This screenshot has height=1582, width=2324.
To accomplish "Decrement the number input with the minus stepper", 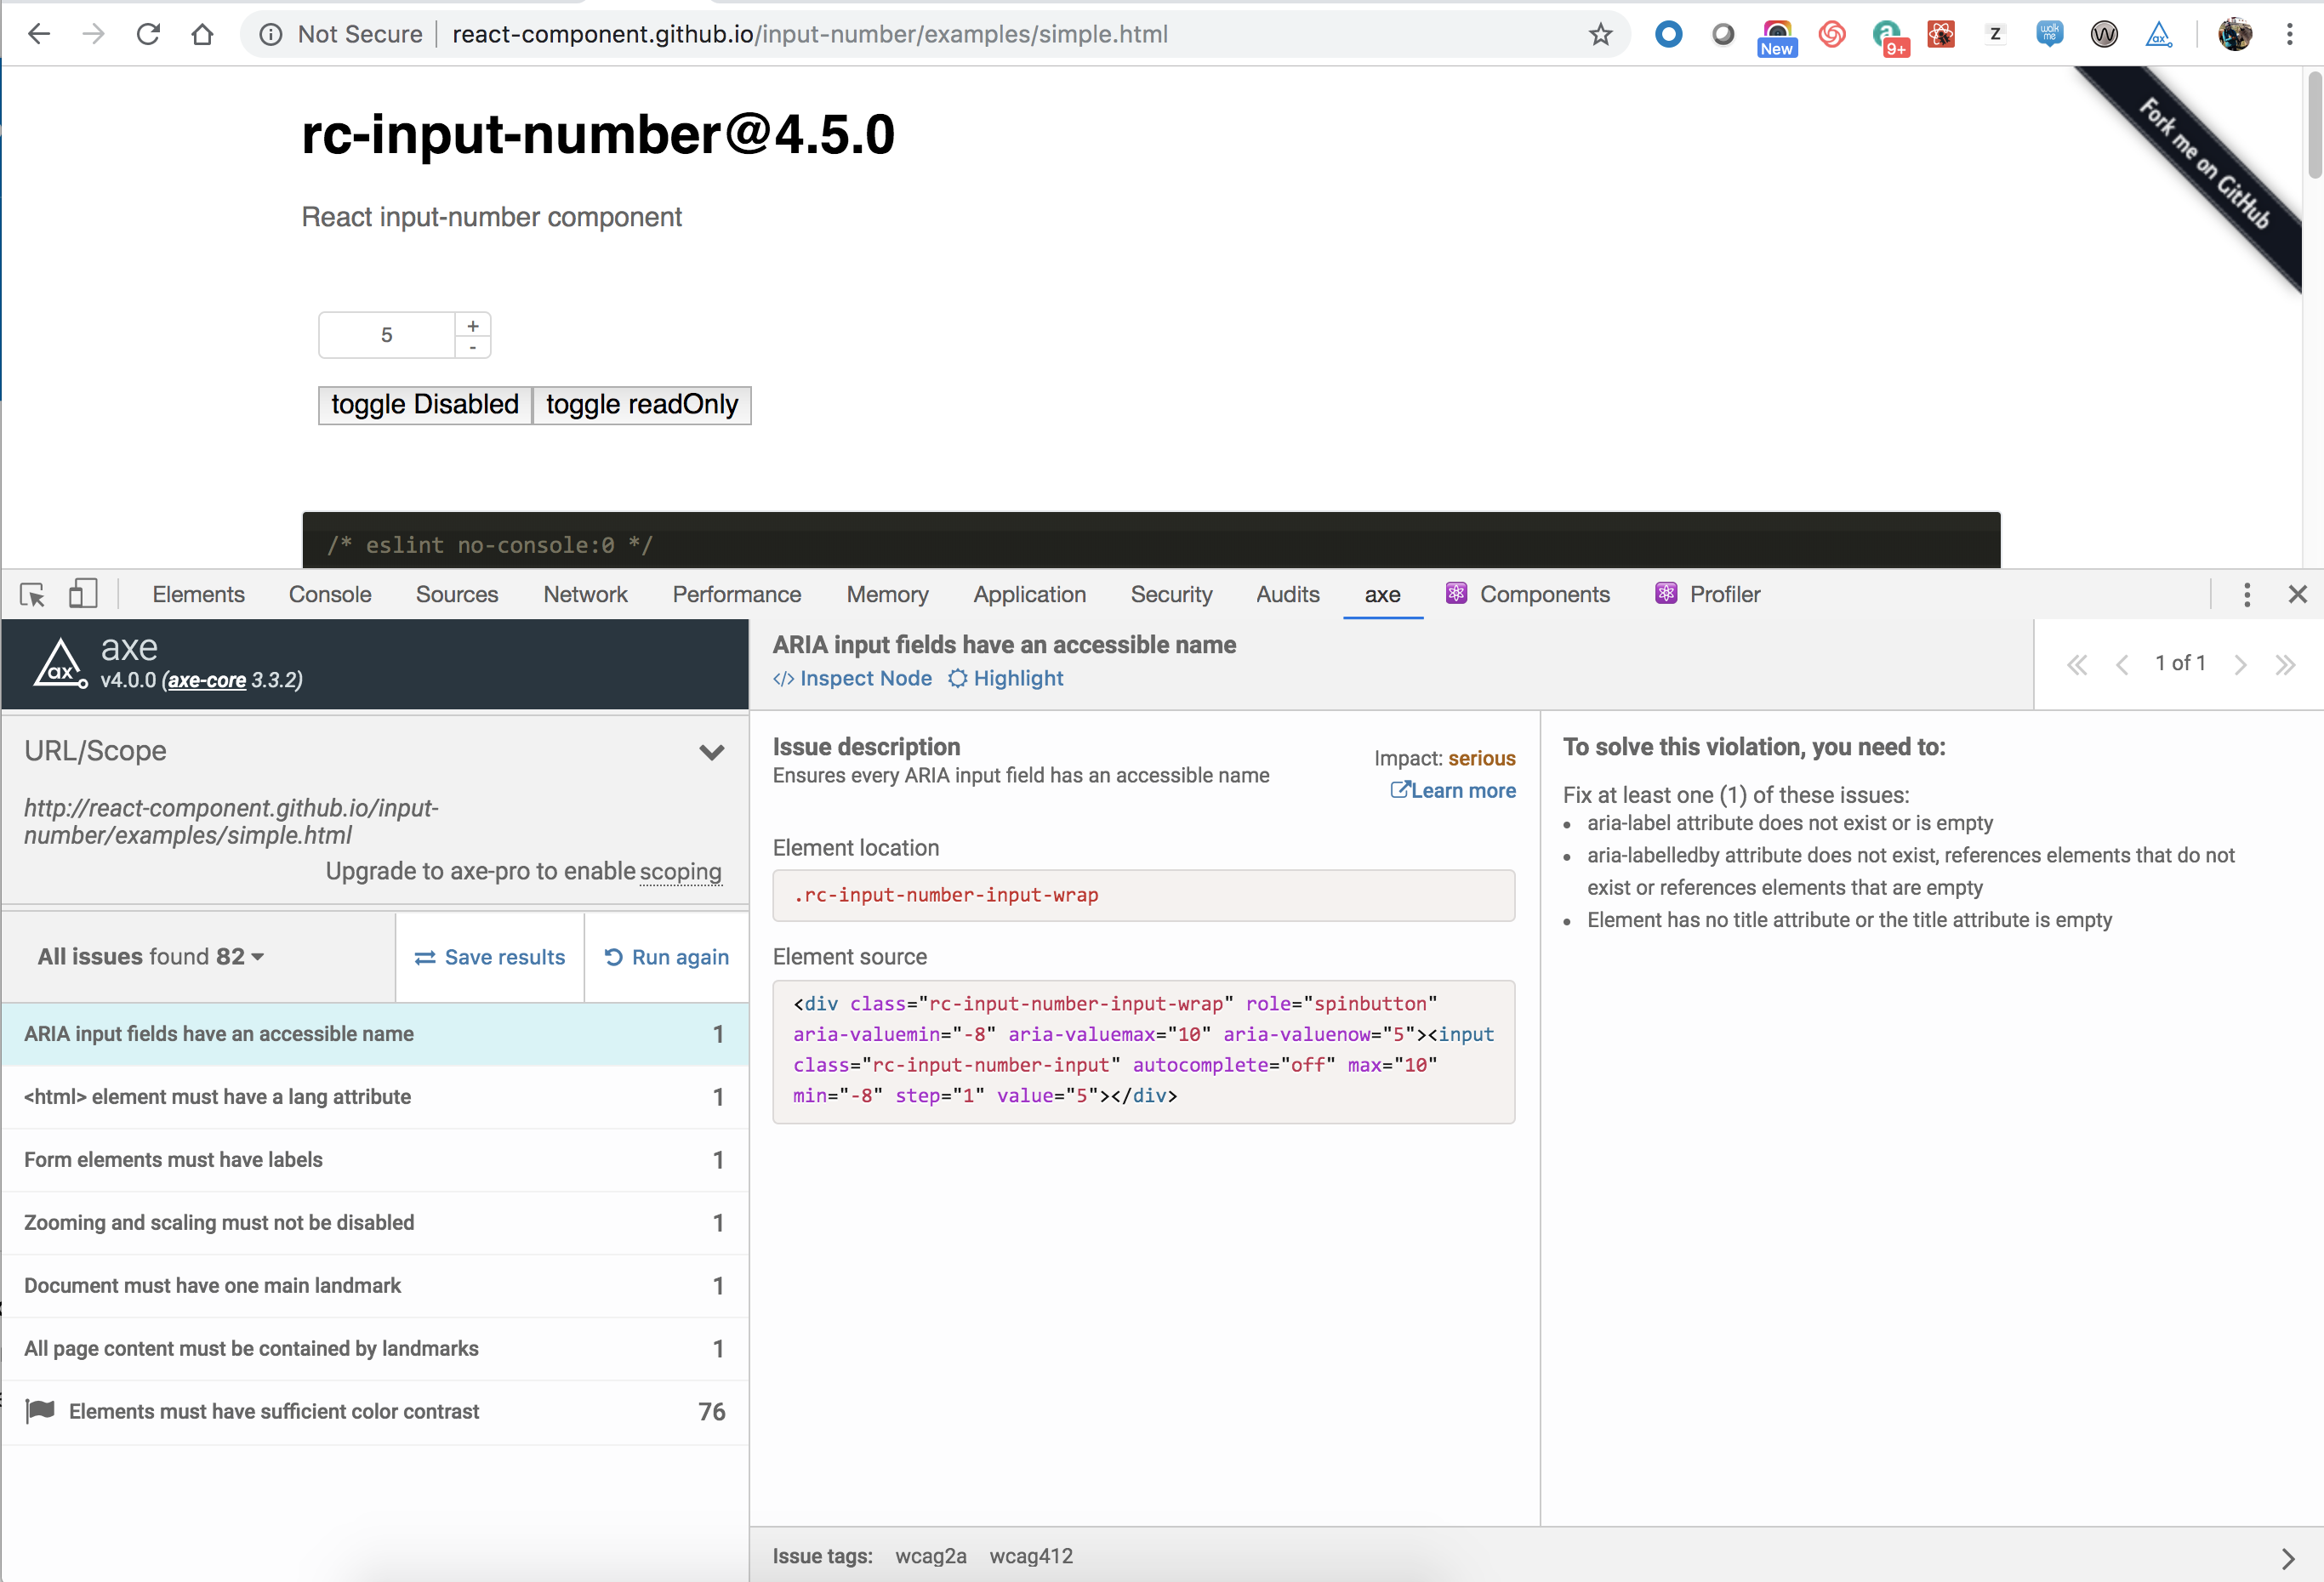I will point(473,347).
